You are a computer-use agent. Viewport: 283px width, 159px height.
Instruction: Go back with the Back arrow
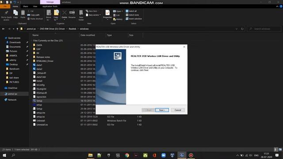coord(4,29)
